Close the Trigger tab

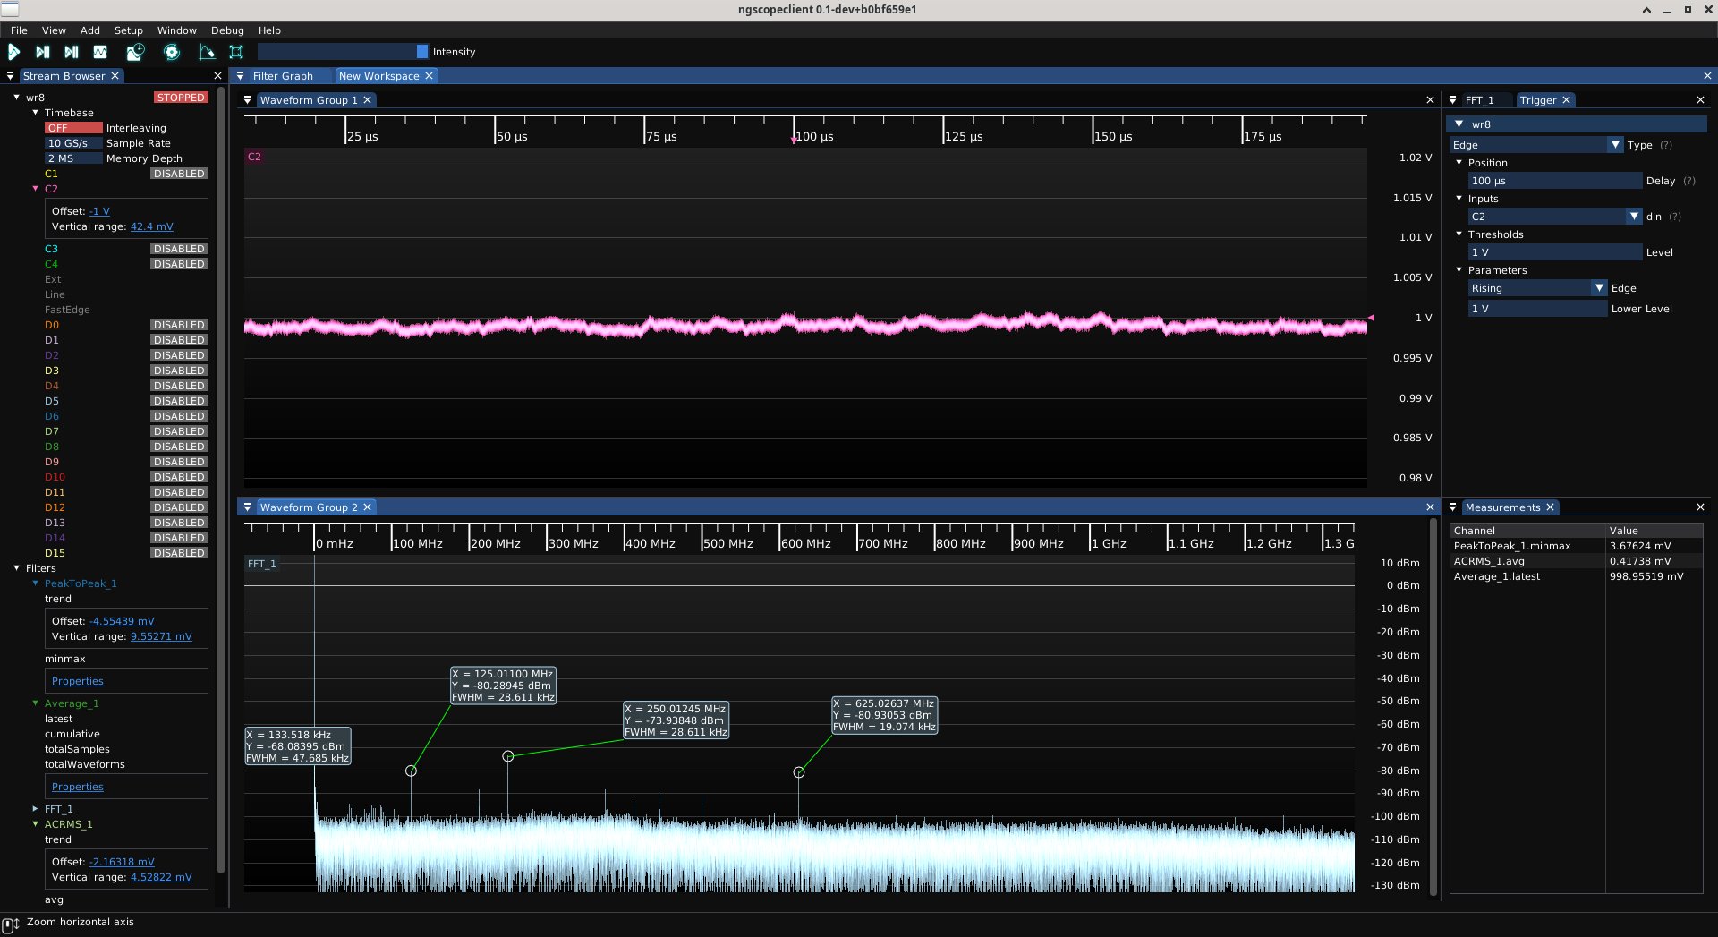click(1567, 100)
